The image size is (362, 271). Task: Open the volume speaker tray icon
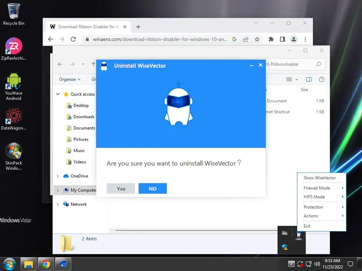(x=317, y=264)
